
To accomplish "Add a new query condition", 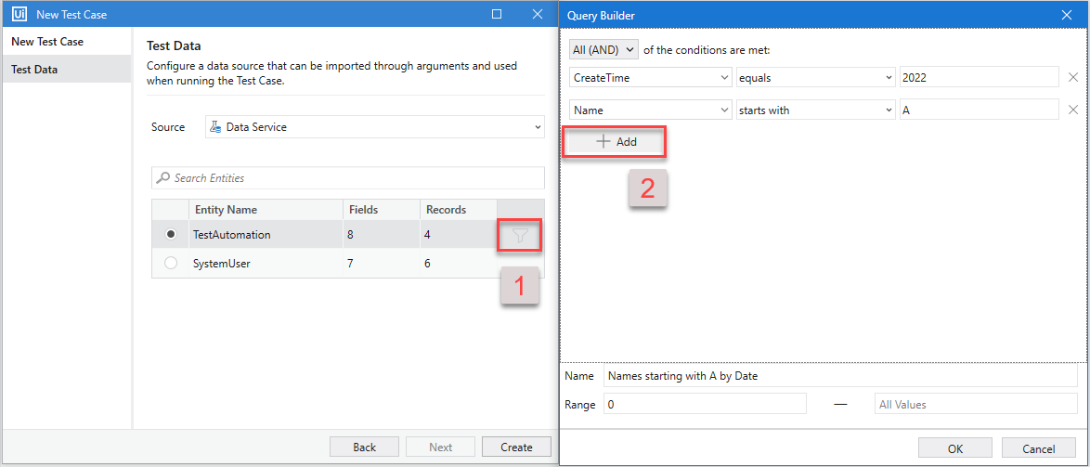I will pyautogui.click(x=616, y=142).
